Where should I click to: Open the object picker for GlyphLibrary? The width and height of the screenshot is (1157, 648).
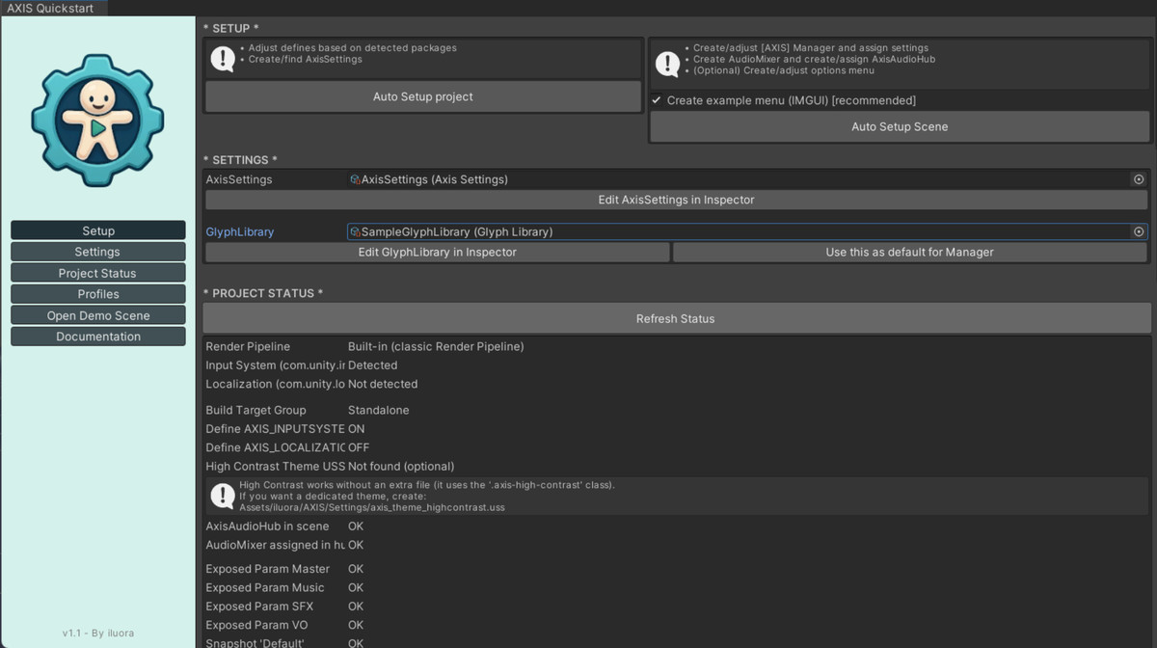coord(1139,231)
